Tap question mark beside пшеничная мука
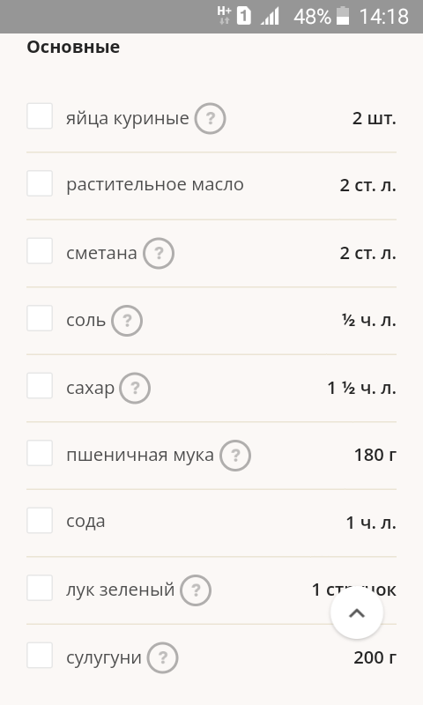 [235, 456]
